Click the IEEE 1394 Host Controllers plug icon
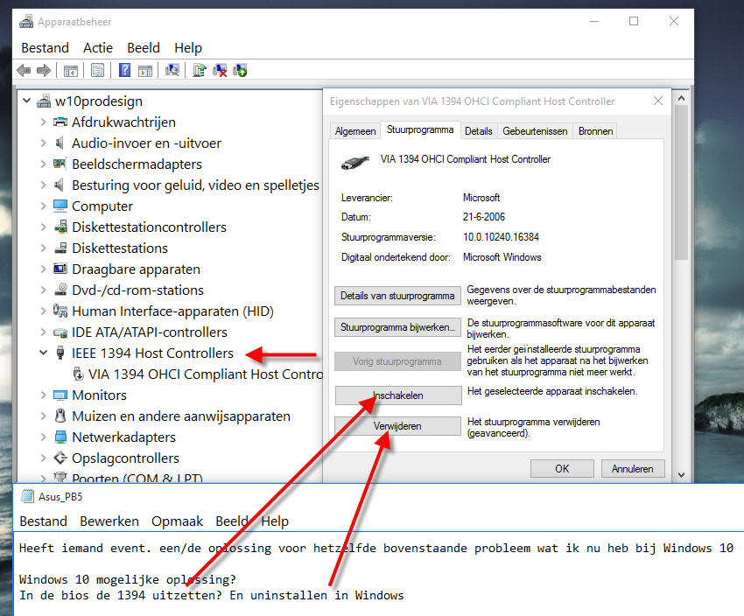The image size is (744, 616). tap(60, 353)
